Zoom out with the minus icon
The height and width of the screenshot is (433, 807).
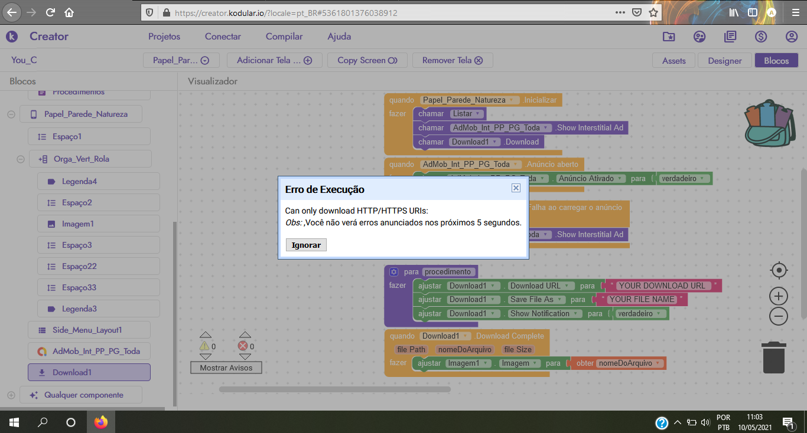[779, 317]
